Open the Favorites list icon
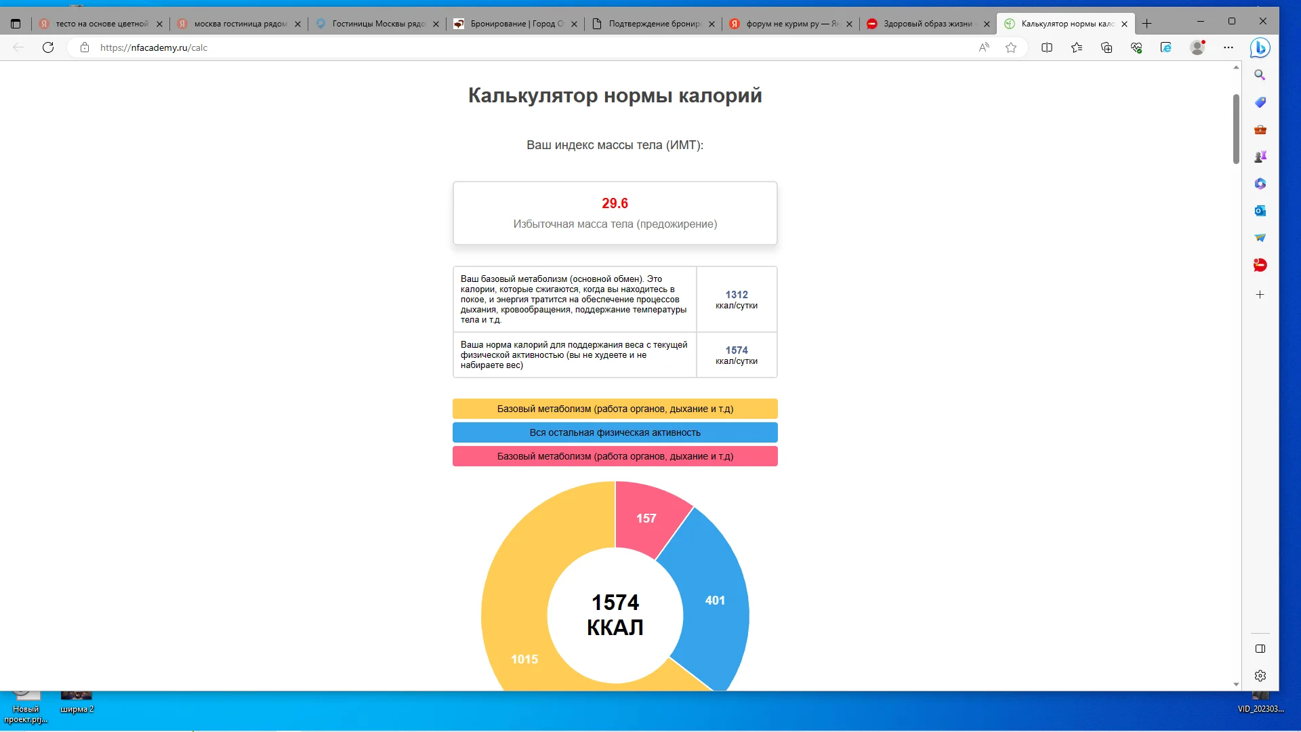Screen dimensions: 1301x732 click(x=1077, y=47)
